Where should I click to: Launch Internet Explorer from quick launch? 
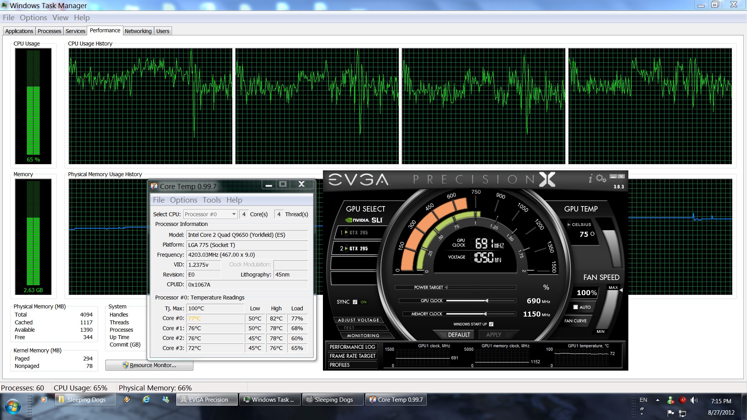point(146,399)
